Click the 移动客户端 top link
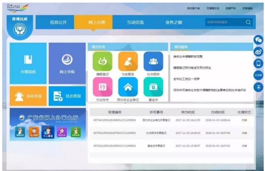 [x=194, y=8]
